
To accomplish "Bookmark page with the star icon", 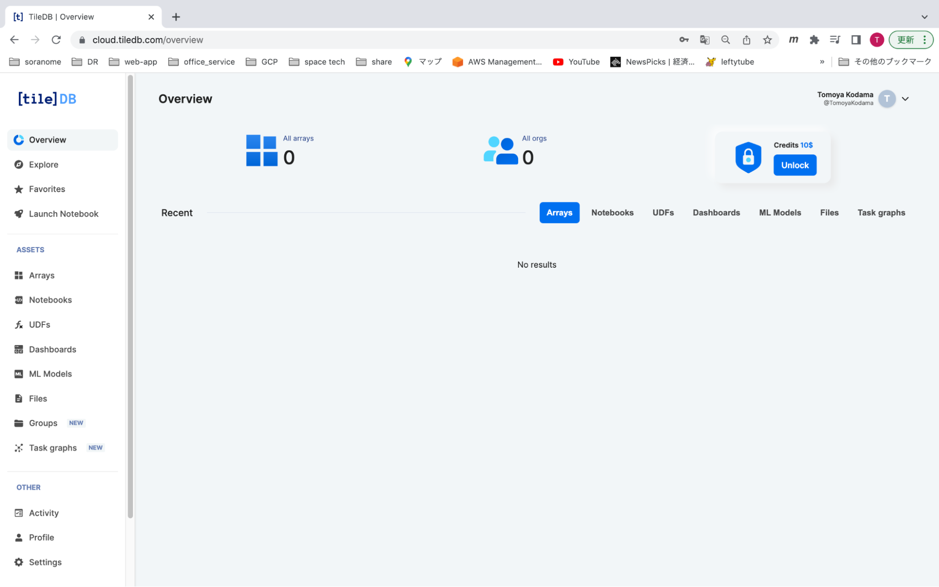I will (768, 40).
